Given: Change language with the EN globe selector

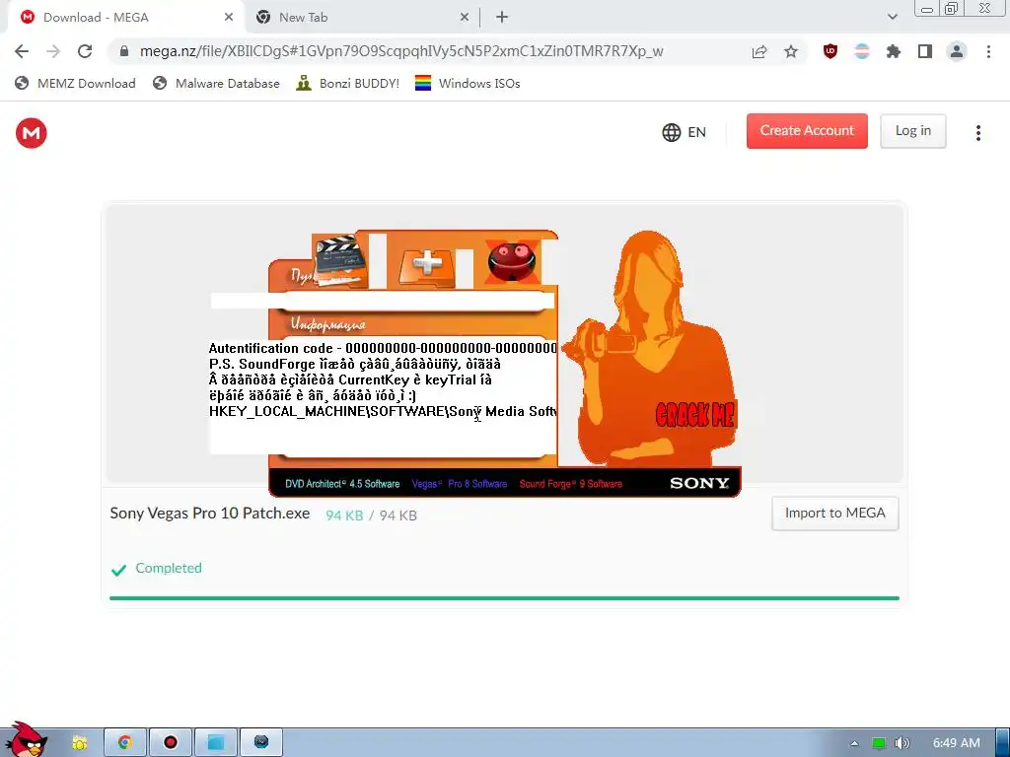Looking at the screenshot, I should coord(685,132).
